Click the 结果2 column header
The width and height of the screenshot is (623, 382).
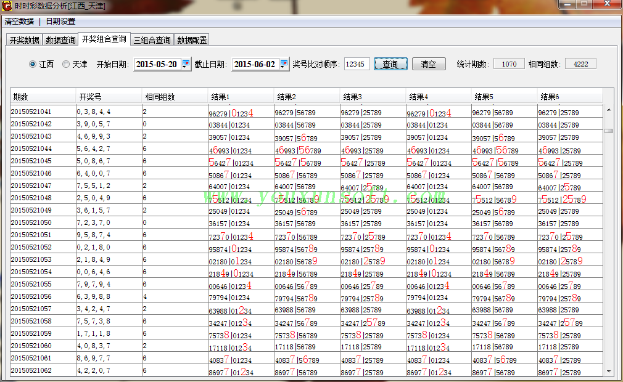307,97
